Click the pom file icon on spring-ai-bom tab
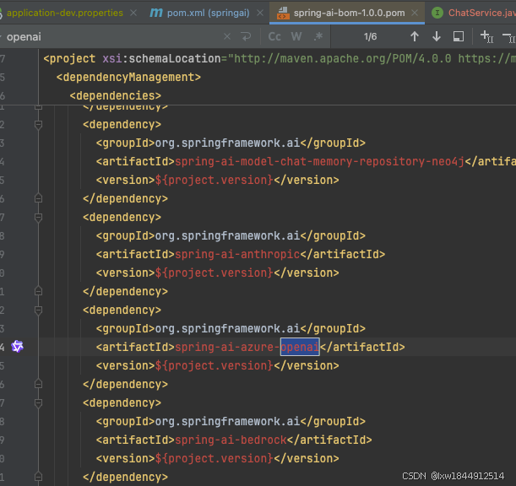Screen dimensions: 516x486 pyautogui.click(x=283, y=13)
